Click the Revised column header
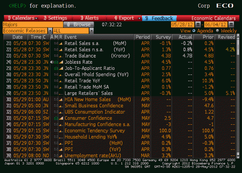 [x=226, y=37]
